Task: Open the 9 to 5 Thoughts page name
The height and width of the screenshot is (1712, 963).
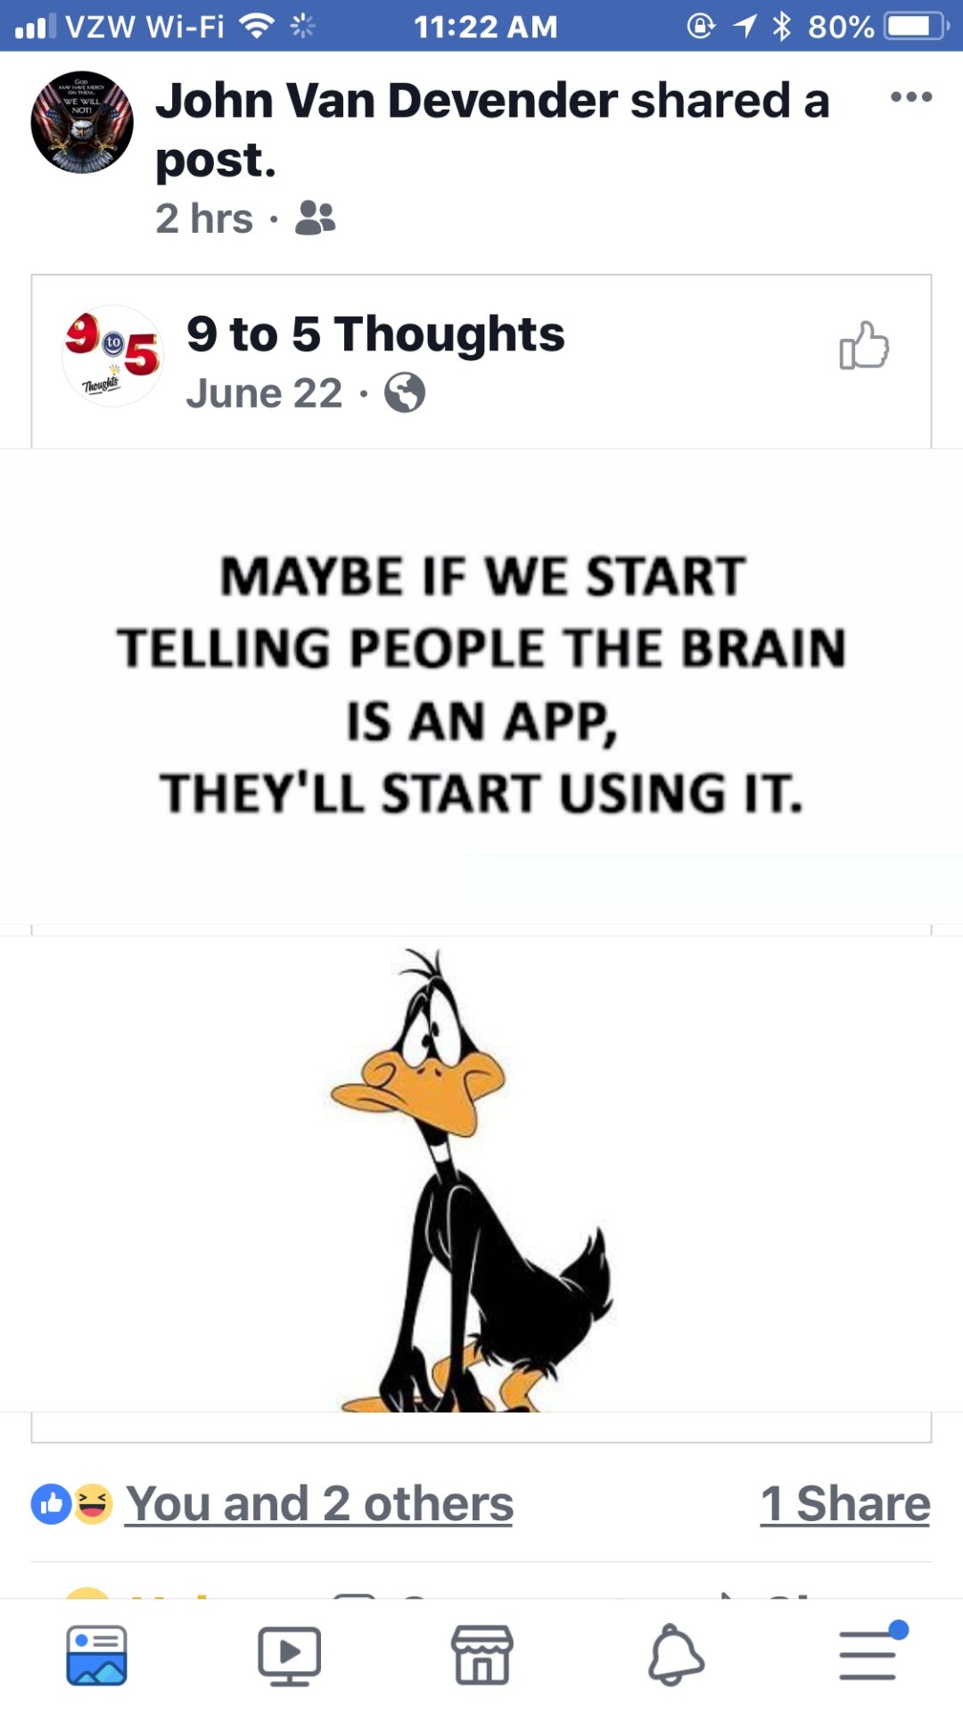Action: click(375, 334)
